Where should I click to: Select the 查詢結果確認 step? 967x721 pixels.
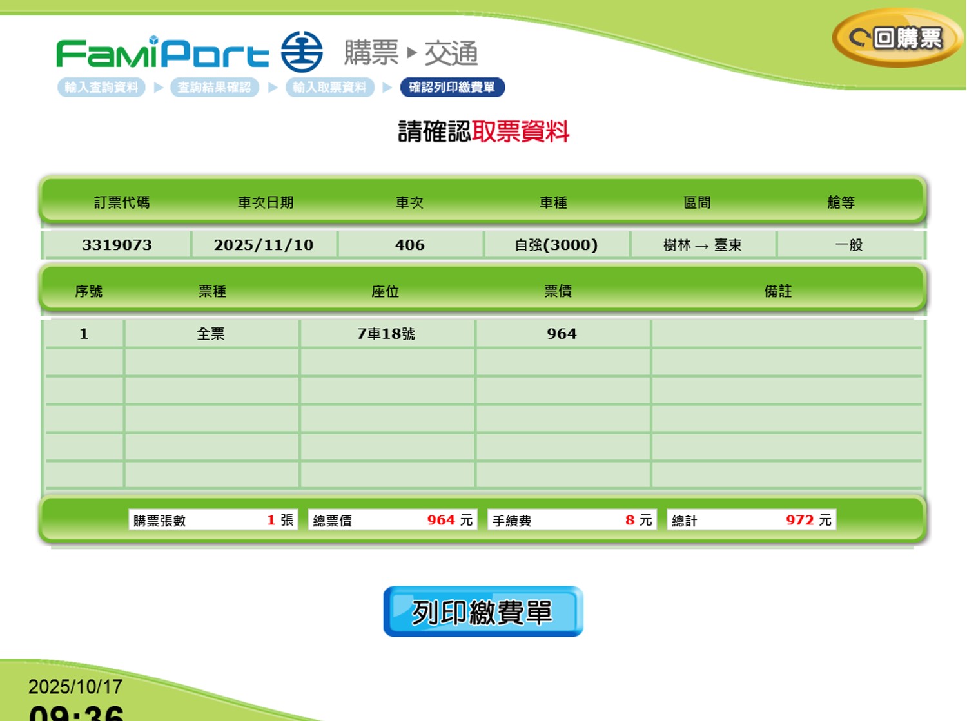pos(214,88)
